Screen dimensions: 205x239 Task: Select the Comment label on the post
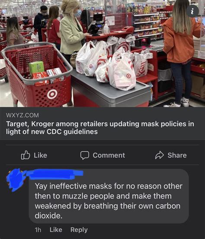pos(109,155)
